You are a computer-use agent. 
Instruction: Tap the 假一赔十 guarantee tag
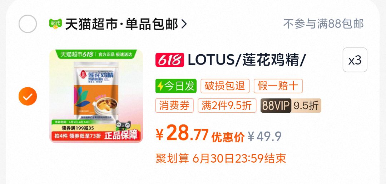coord(278,86)
